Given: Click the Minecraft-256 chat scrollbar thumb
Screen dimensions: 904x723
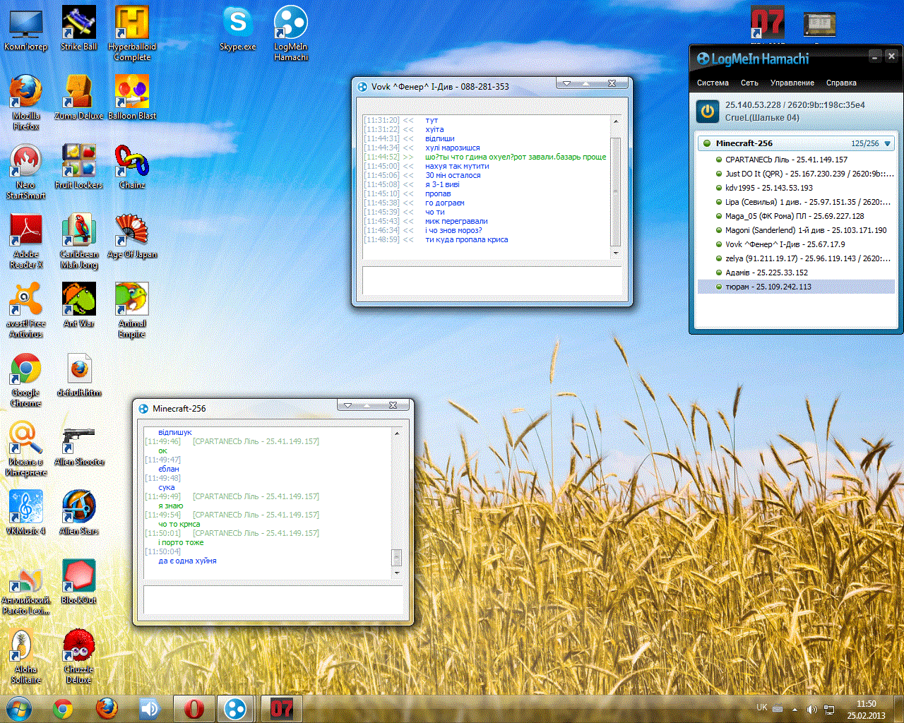Looking at the screenshot, I should tap(396, 556).
